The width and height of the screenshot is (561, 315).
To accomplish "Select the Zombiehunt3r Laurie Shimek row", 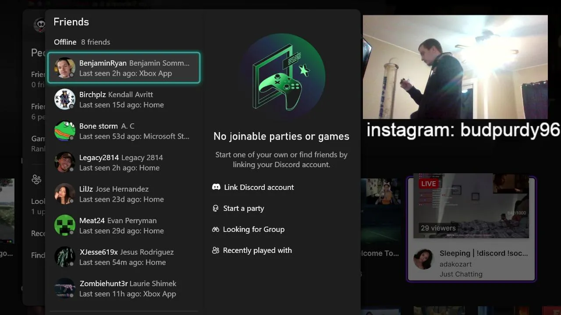I will [124, 288].
